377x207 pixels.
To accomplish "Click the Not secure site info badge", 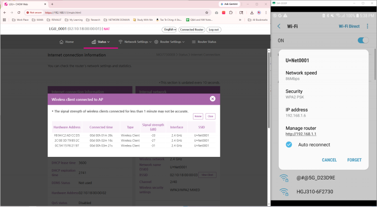I will (x=34, y=12).
